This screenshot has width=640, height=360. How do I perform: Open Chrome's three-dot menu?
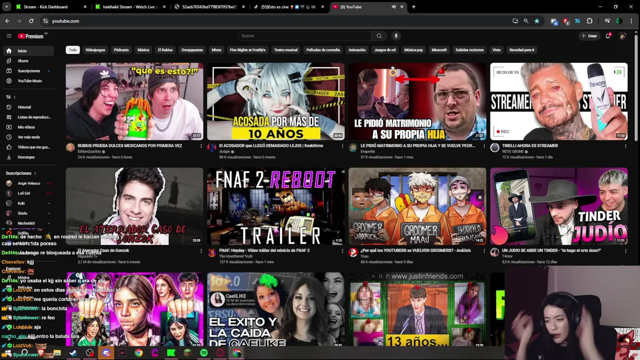pyautogui.click(x=632, y=21)
